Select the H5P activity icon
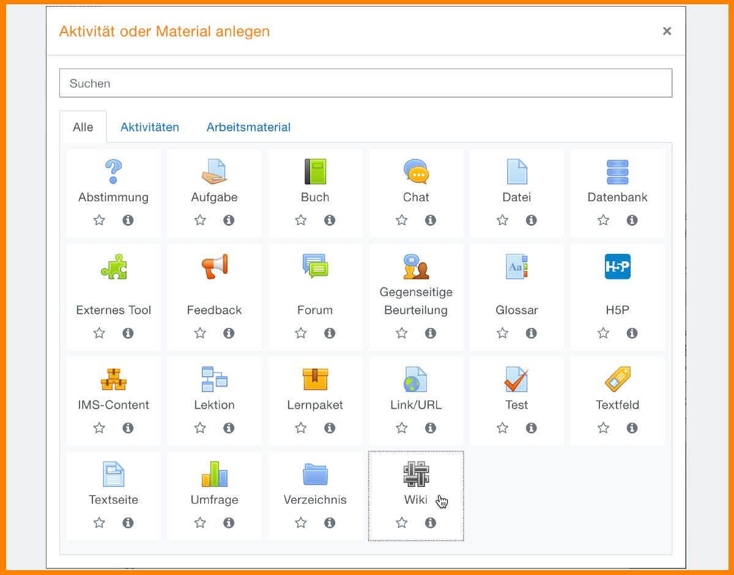The image size is (734, 575). (x=617, y=267)
